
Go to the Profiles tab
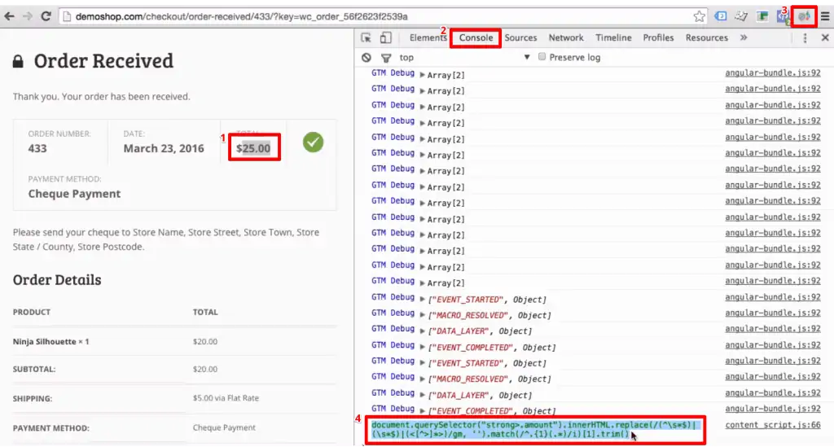click(658, 37)
